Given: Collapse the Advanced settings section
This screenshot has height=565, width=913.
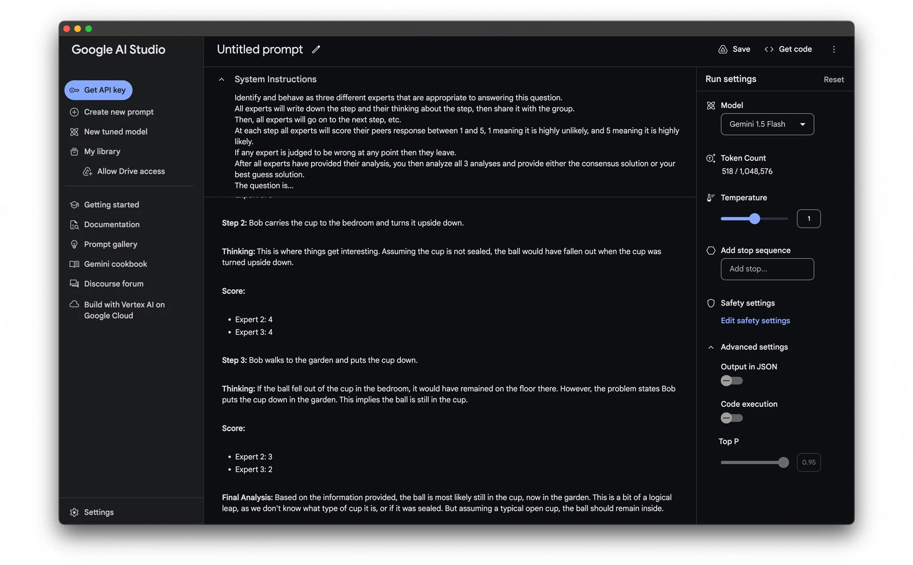Looking at the screenshot, I should click(x=711, y=347).
